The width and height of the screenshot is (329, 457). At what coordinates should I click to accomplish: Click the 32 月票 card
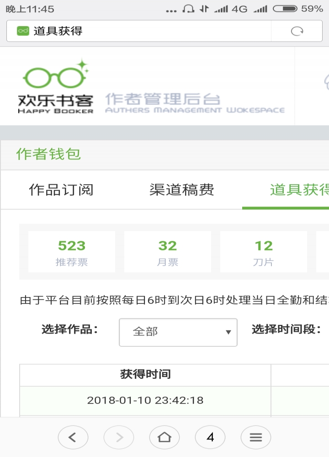(168, 252)
